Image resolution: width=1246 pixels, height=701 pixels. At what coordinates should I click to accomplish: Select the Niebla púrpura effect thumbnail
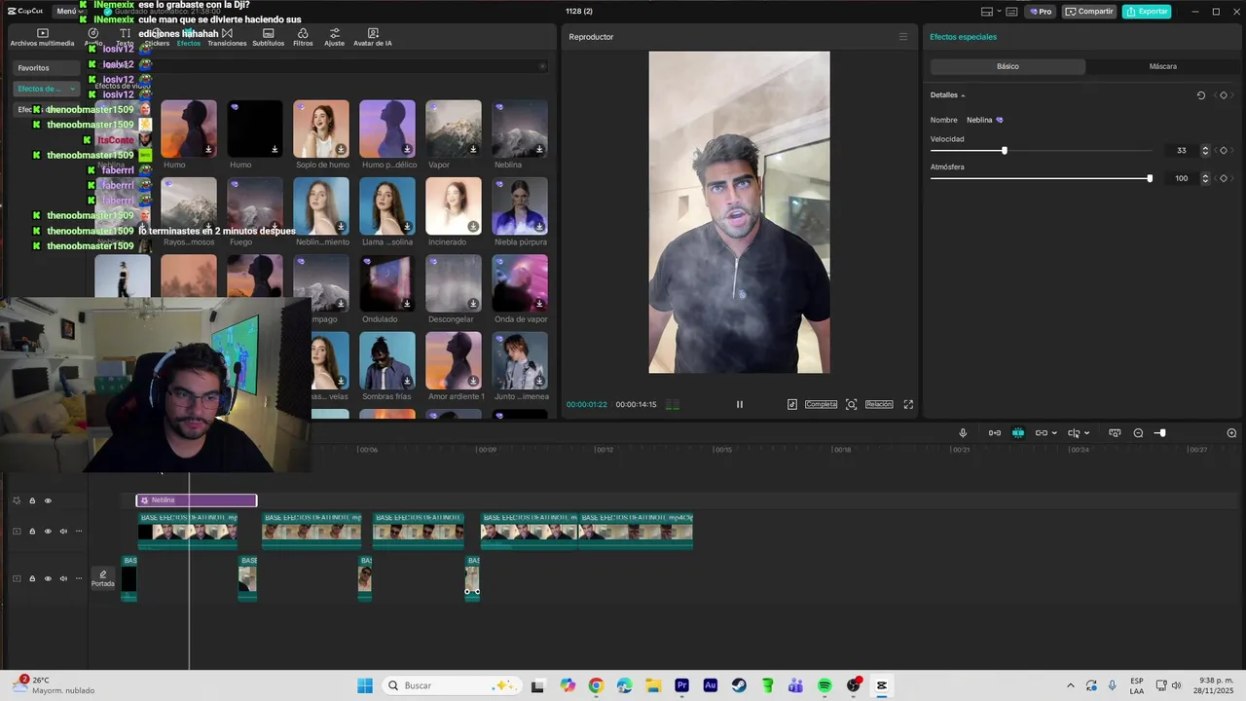[x=520, y=205]
